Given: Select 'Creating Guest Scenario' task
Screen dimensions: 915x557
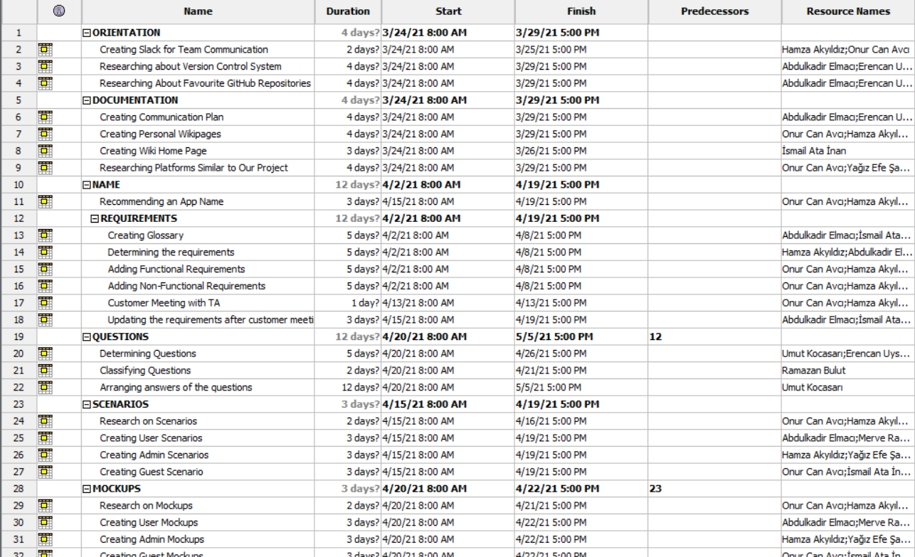Looking at the screenshot, I should click(x=151, y=472).
